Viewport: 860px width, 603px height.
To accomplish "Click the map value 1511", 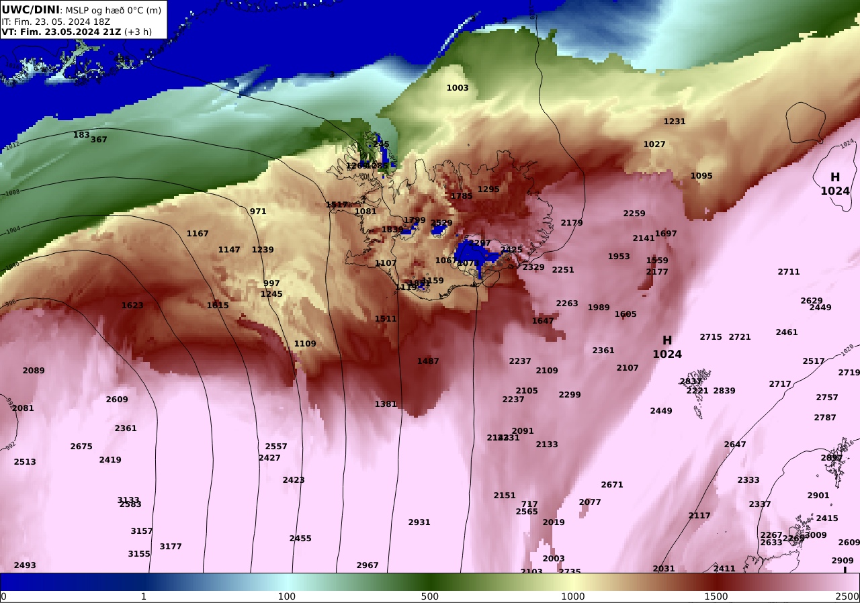I will click(386, 319).
